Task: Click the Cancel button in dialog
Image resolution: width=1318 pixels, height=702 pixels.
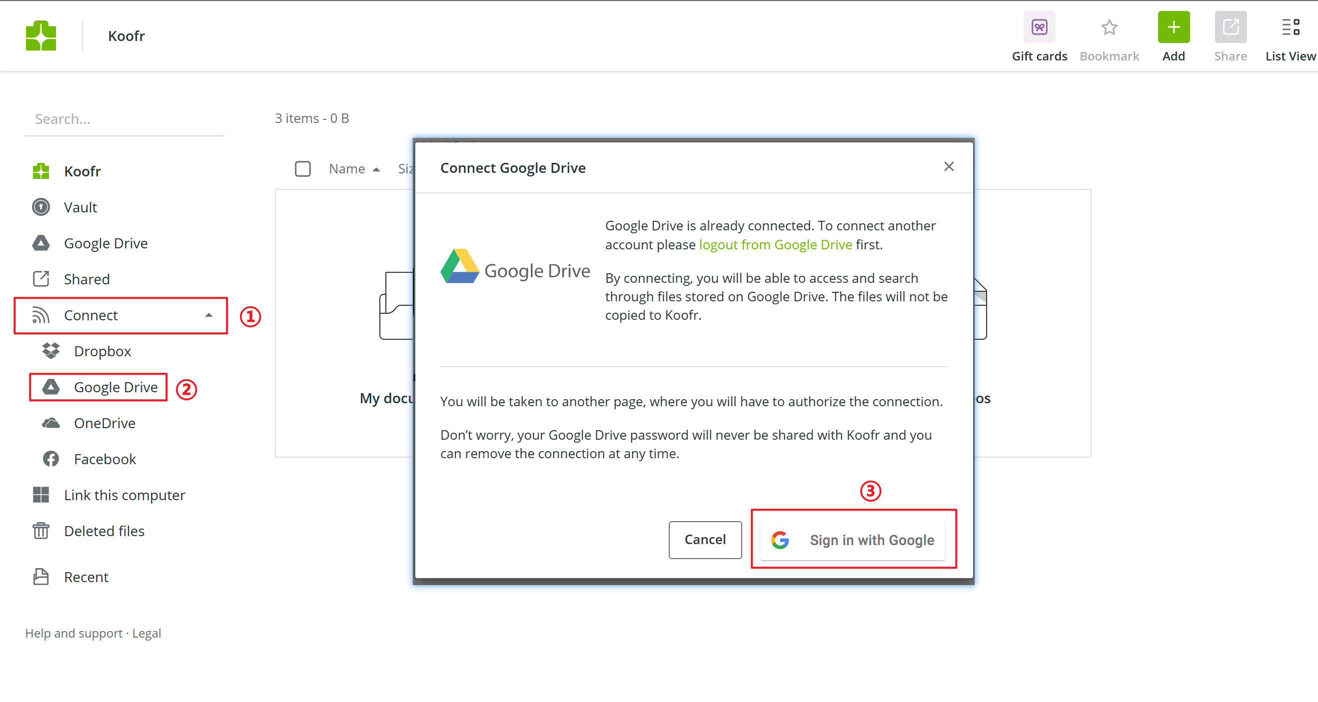Action: [705, 539]
